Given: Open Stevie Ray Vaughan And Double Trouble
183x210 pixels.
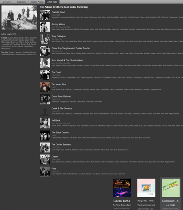Looking at the screenshot, I should pyautogui.click(x=71, y=48).
